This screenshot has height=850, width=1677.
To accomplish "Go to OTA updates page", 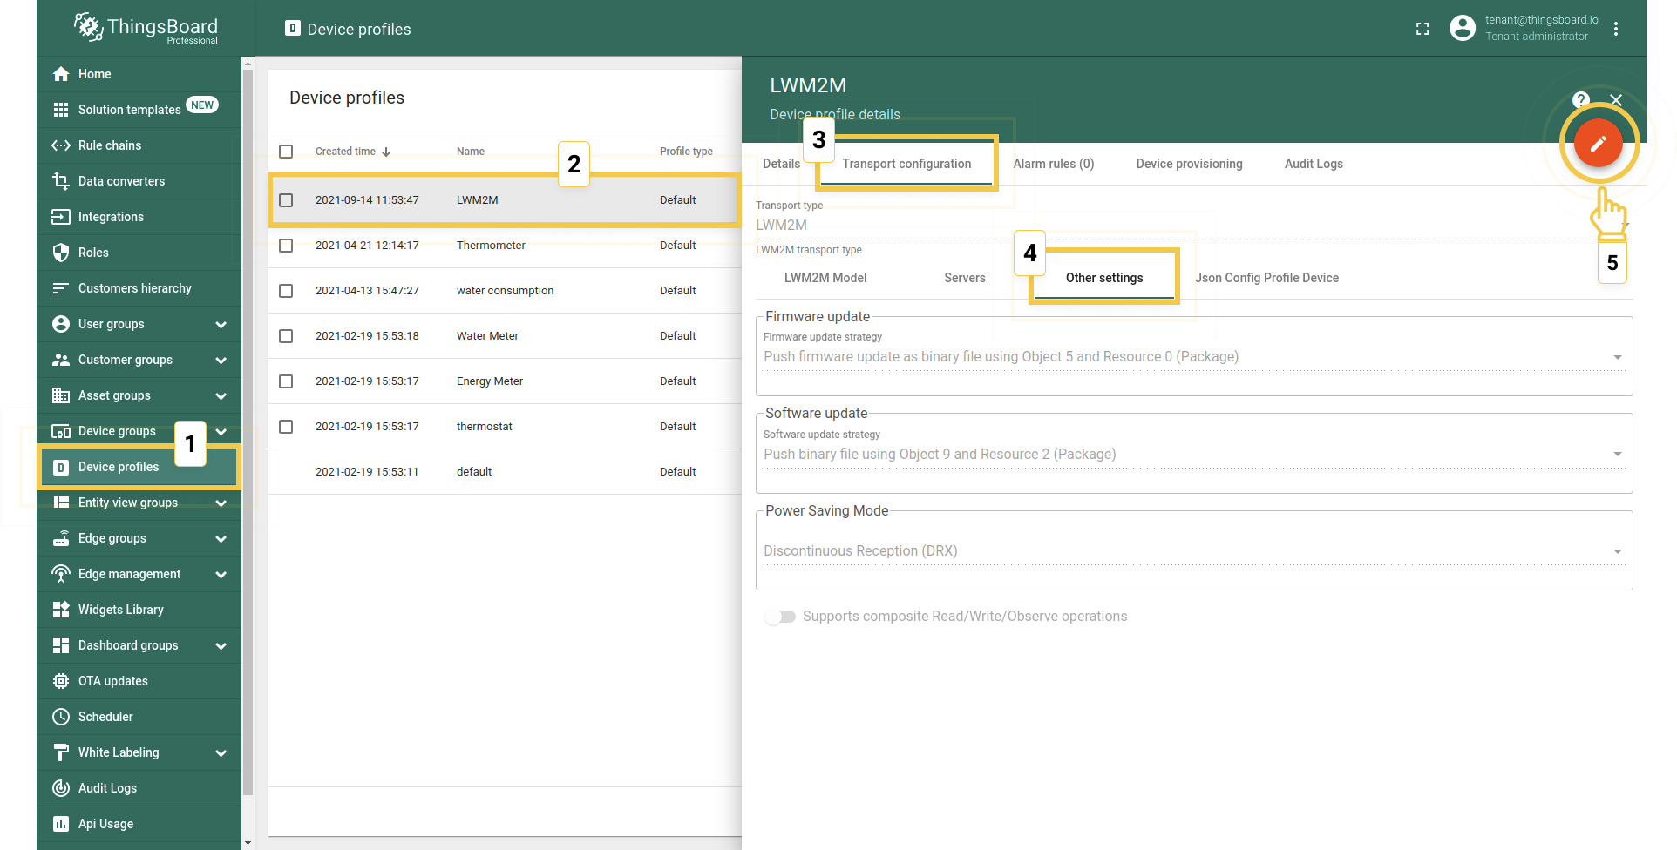I will (112, 681).
